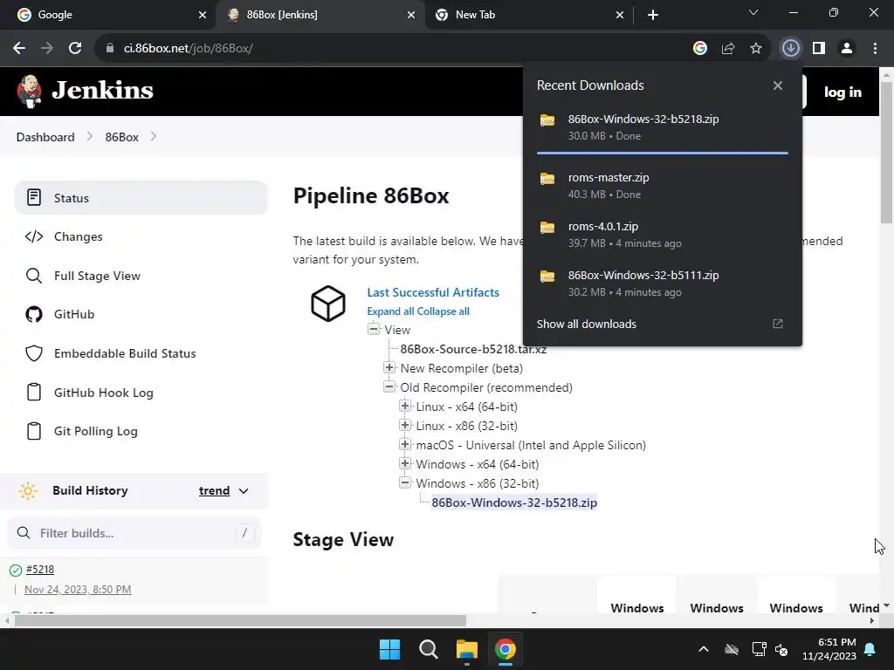The width and height of the screenshot is (894, 670).
Task: Click the GitHub Hook Log clipboard icon
Action: pos(34,393)
